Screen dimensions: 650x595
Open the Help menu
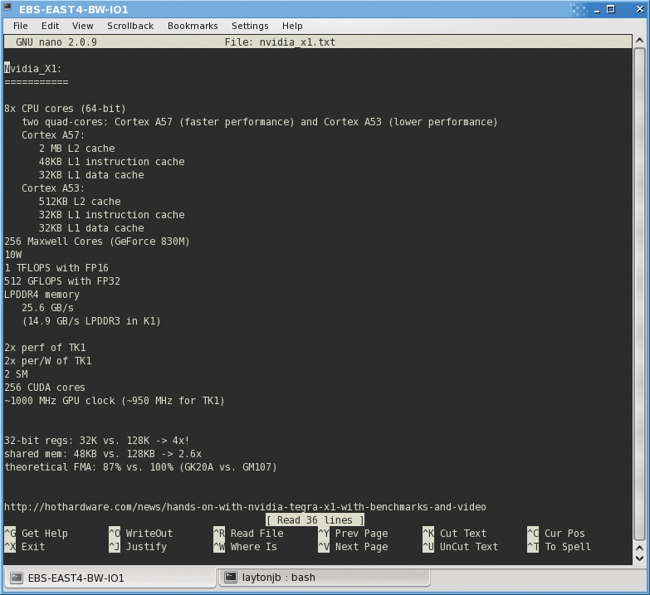pyautogui.click(x=292, y=26)
